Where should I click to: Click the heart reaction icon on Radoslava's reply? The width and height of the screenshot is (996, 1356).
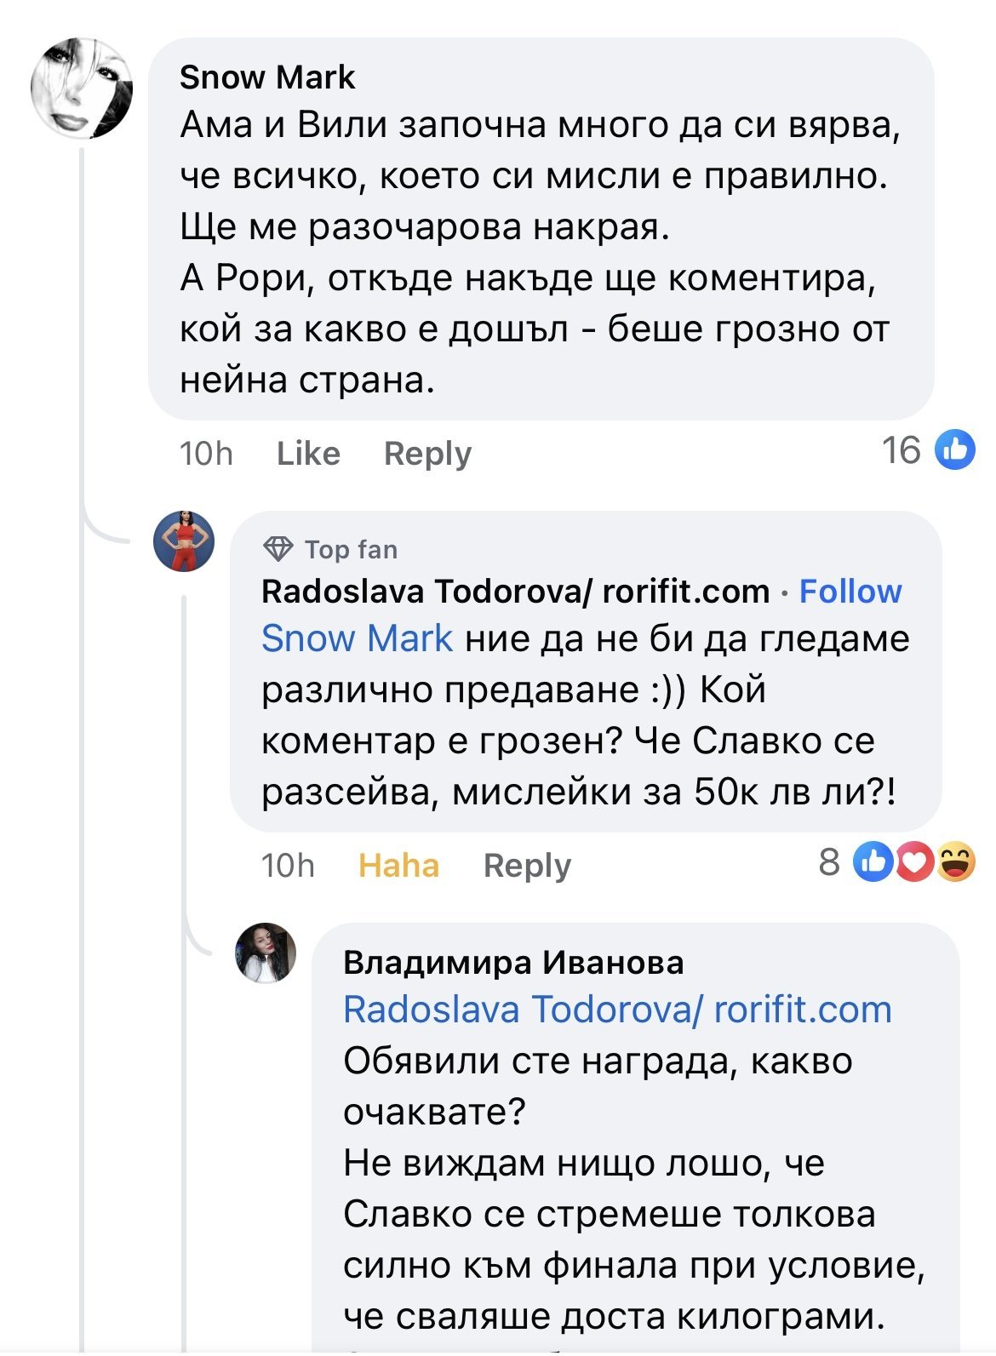click(x=914, y=863)
